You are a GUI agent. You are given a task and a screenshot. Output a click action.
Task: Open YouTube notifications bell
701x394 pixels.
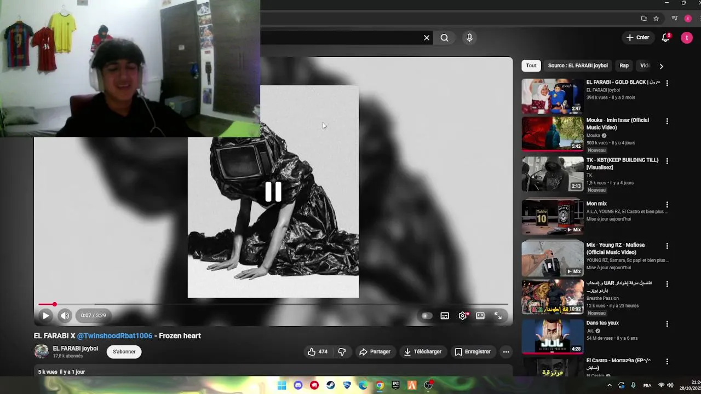(666, 38)
